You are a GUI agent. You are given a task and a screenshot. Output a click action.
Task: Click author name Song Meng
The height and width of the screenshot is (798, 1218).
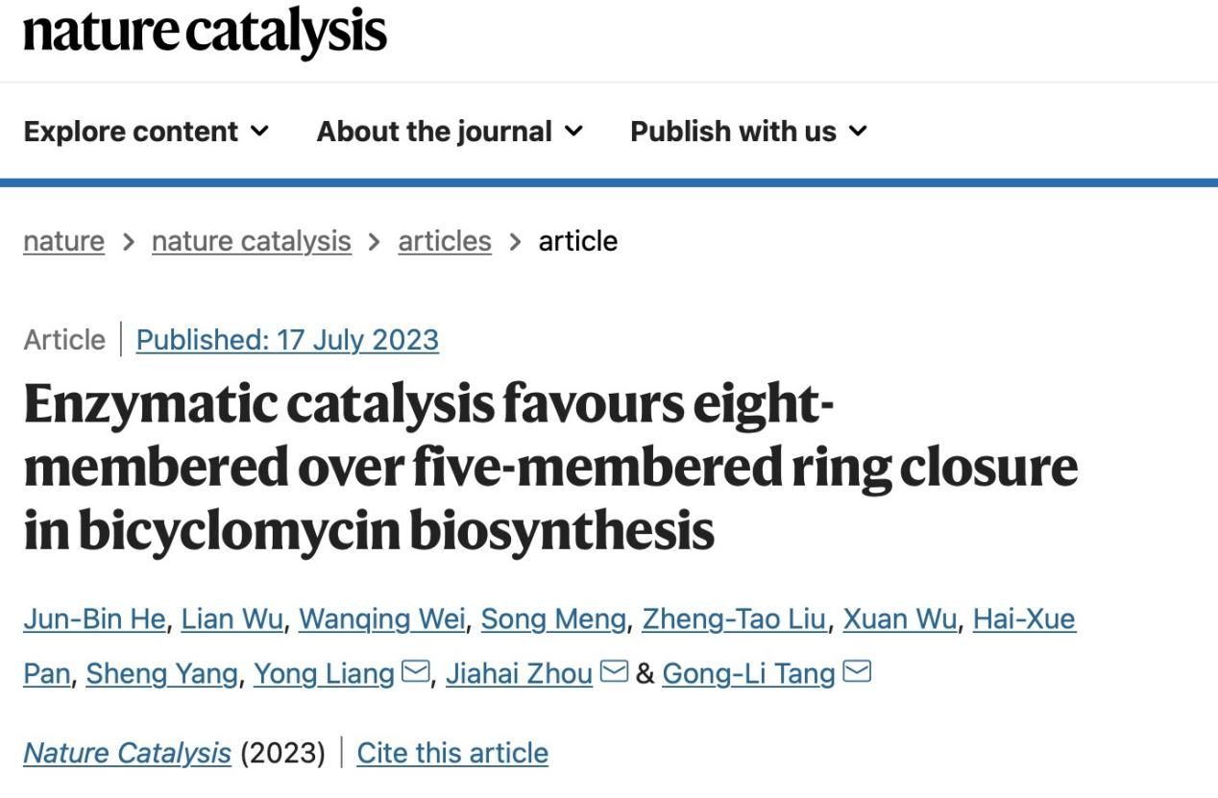click(x=552, y=619)
